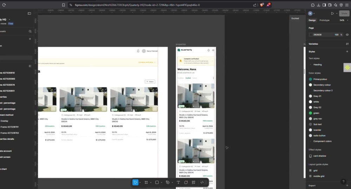The width and height of the screenshot is (351, 189).
Task: Open Pen tool options dropdown arrow
Action: (x=172, y=182)
